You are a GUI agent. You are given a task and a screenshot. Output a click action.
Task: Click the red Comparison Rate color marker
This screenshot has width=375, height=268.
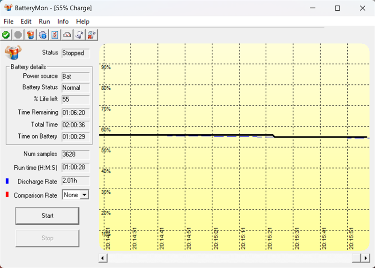point(7,195)
